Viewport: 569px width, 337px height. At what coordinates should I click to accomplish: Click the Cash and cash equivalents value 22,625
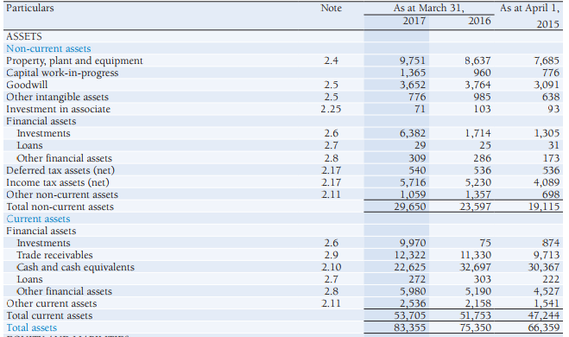tap(410, 267)
